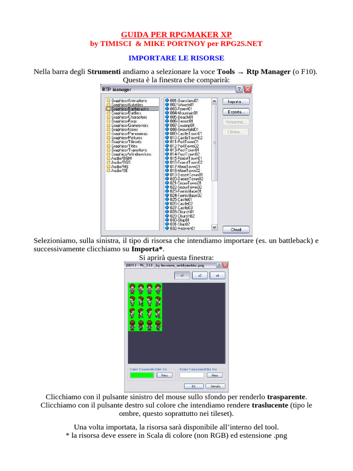
Task: Click Nero under Colore Traslucente
Action: pos(215,375)
